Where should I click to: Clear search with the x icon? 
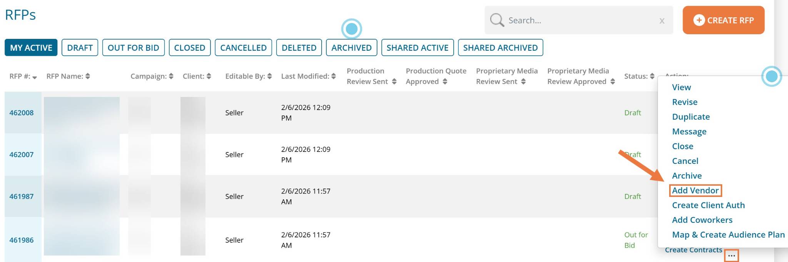click(x=662, y=21)
